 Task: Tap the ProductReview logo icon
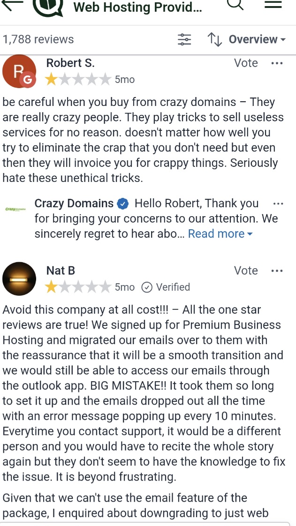[49, 7]
